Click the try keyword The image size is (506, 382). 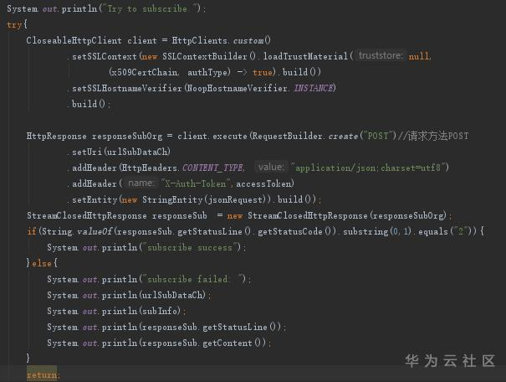14,24
